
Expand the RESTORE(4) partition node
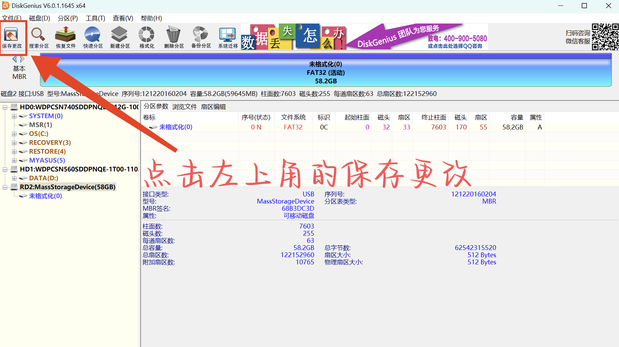(x=14, y=152)
